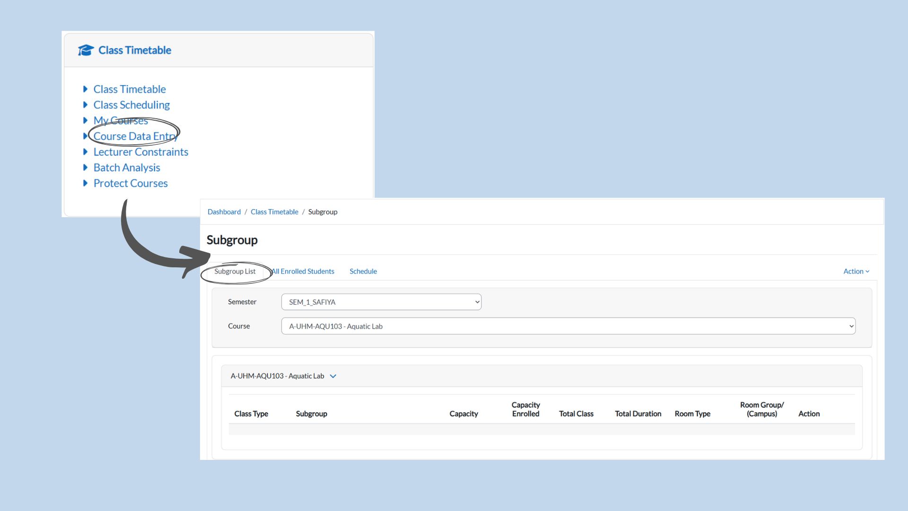The image size is (908, 511).
Task: Switch to the Schedule tab
Action: click(x=363, y=271)
